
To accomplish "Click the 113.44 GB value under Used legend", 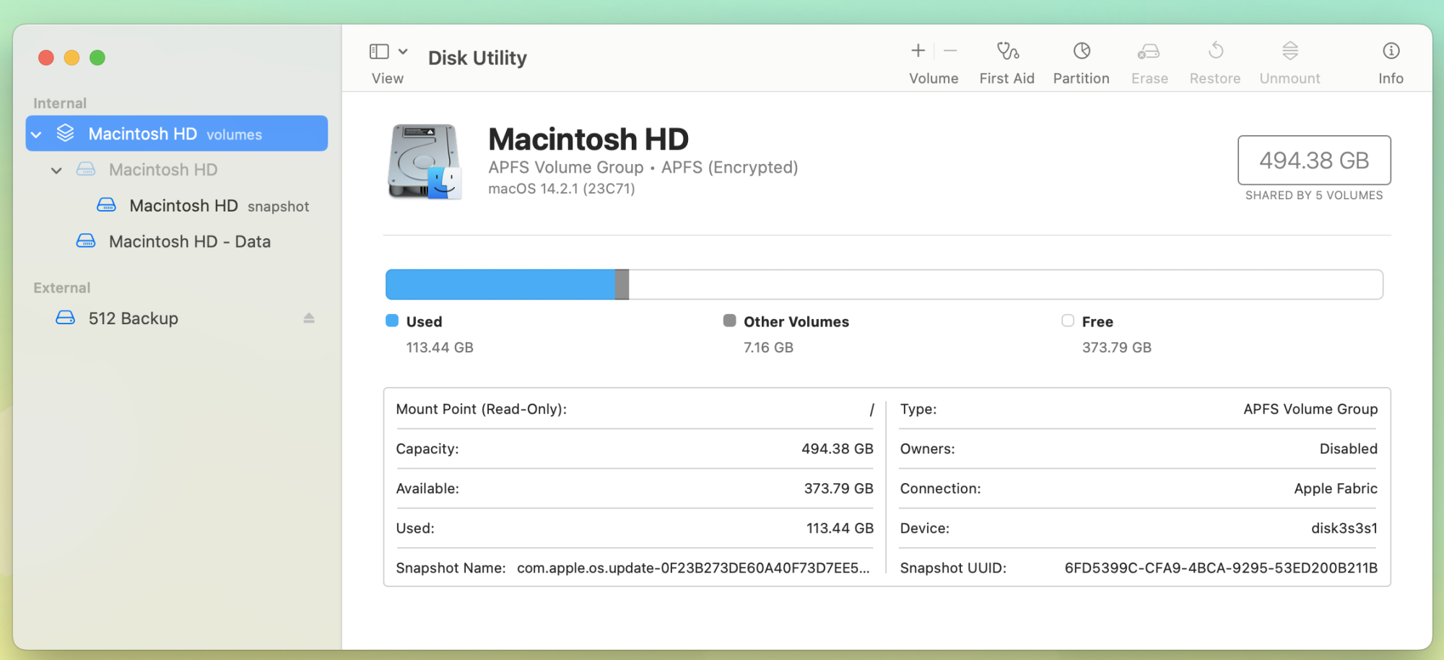I will 440,347.
